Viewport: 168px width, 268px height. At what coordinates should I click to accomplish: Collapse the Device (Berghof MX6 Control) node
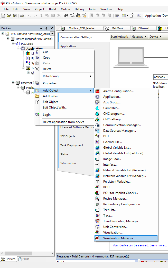[8, 39]
